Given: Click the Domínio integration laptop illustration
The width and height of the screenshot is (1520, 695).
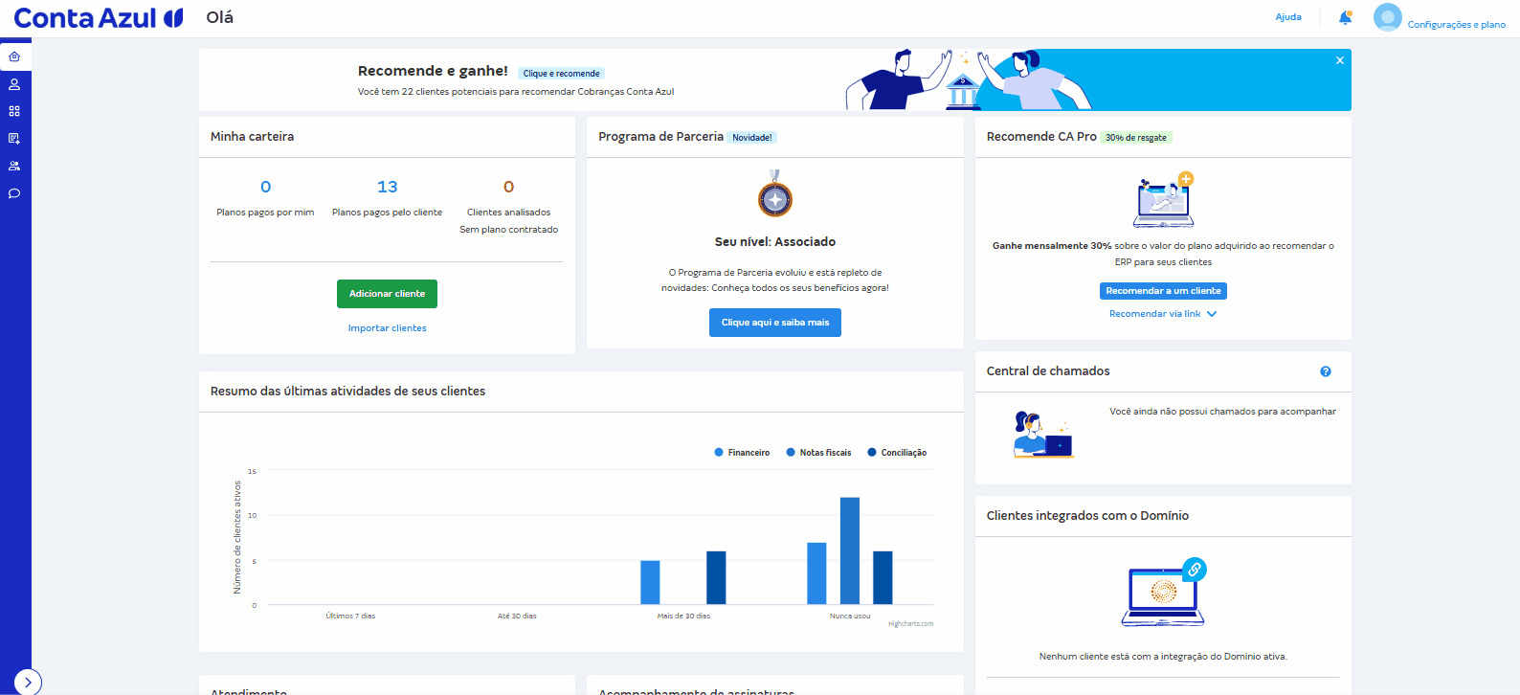Looking at the screenshot, I should point(1163,593).
